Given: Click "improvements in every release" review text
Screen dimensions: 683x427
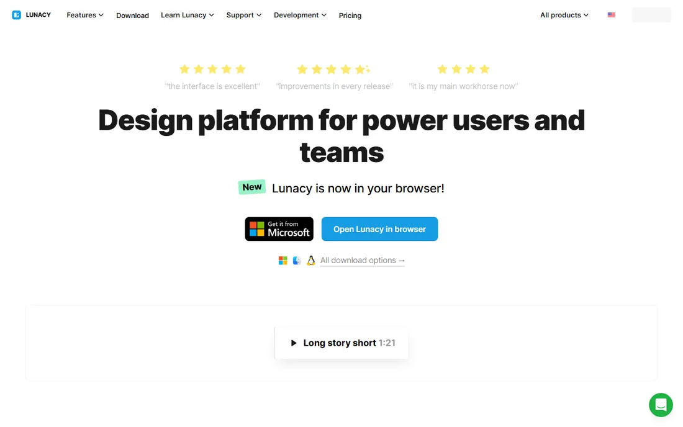Looking at the screenshot, I should tap(334, 86).
